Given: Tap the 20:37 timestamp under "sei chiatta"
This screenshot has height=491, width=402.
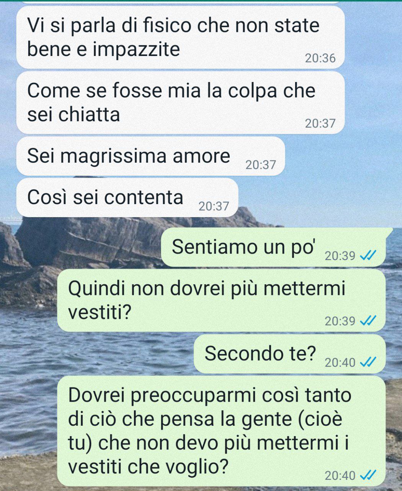Looking at the screenshot, I should pos(320,124).
